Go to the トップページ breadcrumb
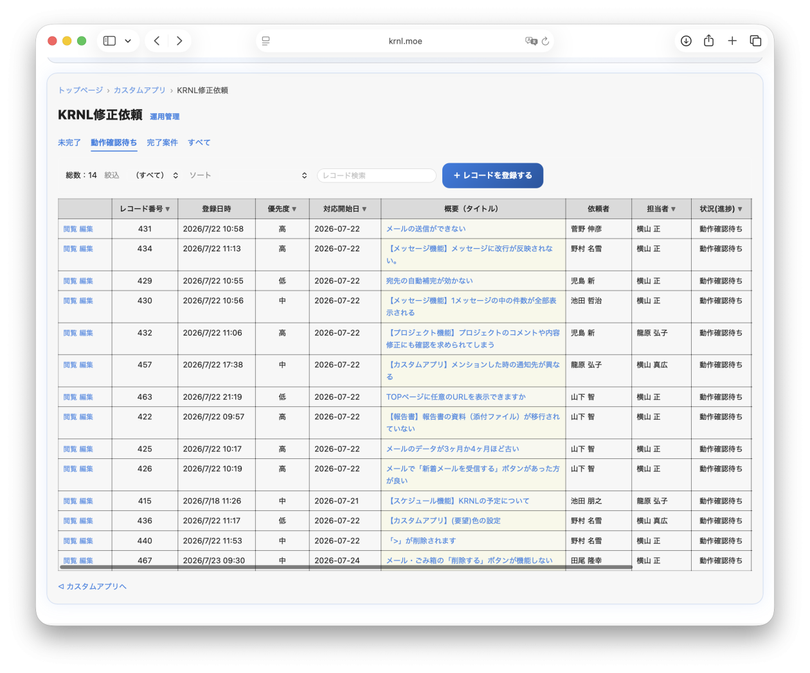 click(80, 91)
